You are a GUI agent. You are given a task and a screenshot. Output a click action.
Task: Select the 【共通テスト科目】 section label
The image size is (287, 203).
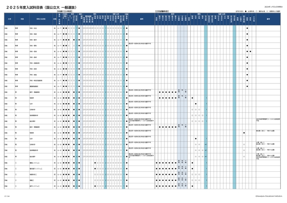pos(66,11)
